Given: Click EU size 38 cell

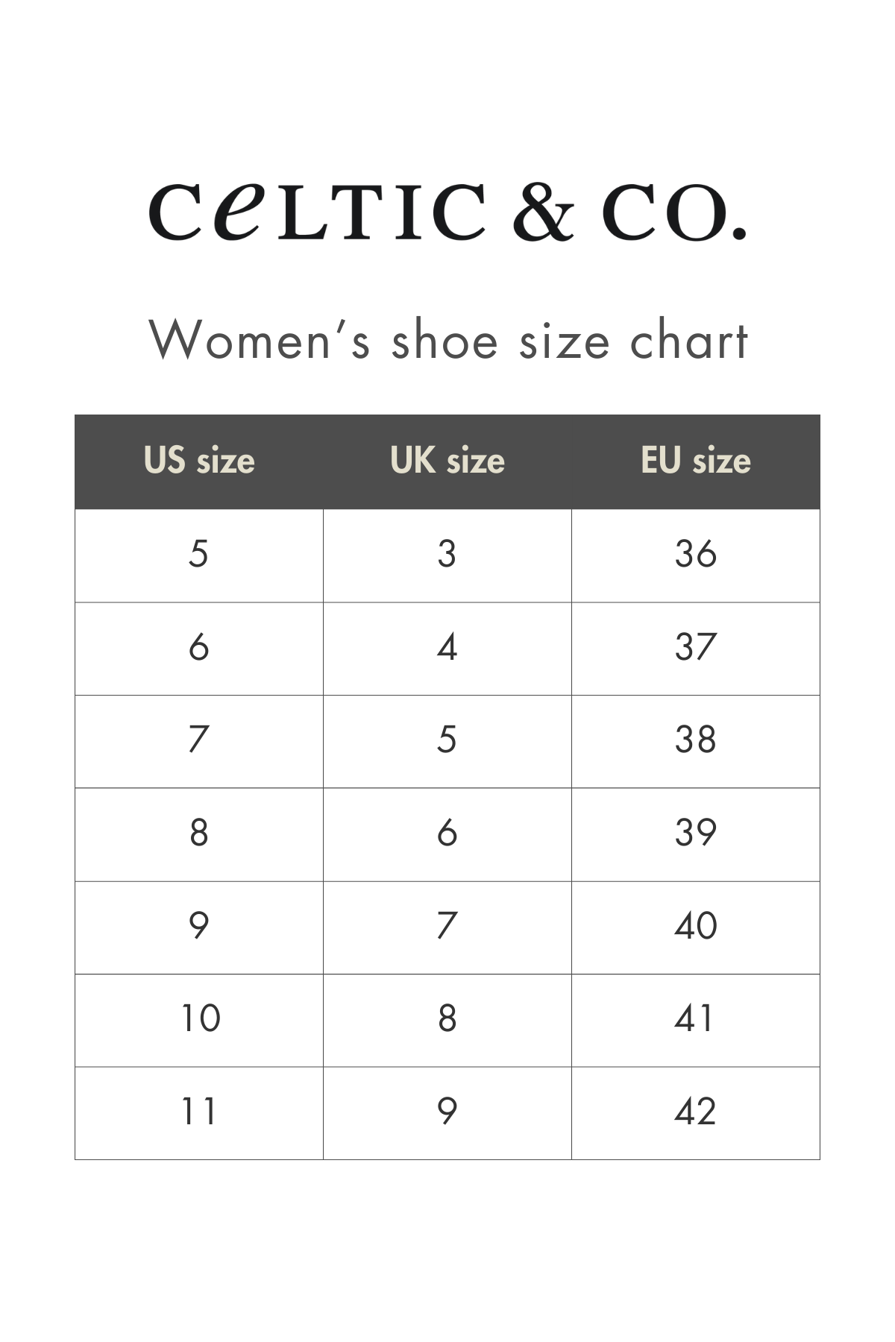Looking at the screenshot, I should tap(696, 740).
